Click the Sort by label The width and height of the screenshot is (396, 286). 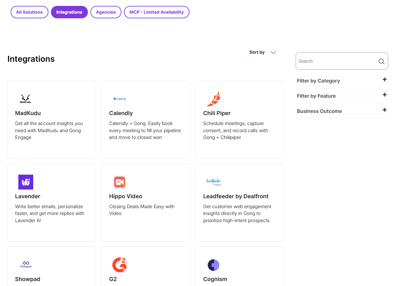257,52
